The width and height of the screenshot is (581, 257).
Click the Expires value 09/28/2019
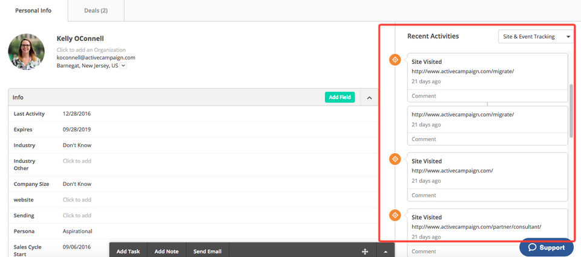pos(77,130)
